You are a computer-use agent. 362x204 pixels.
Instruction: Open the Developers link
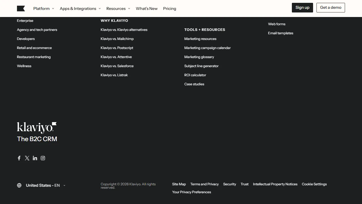[26, 39]
